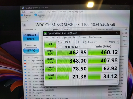The image size is (133, 99).
Task: Click RND4K Q32T1 read result 78.50
Action: pyautogui.click(x=72, y=68)
